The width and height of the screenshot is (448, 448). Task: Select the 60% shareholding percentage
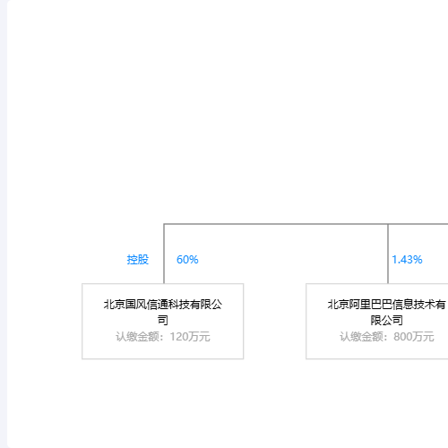(x=187, y=260)
